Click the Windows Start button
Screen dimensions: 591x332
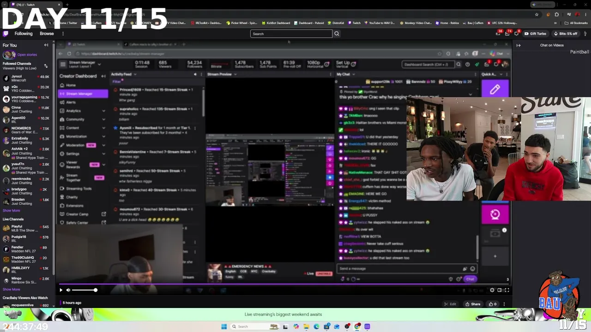click(x=224, y=326)
